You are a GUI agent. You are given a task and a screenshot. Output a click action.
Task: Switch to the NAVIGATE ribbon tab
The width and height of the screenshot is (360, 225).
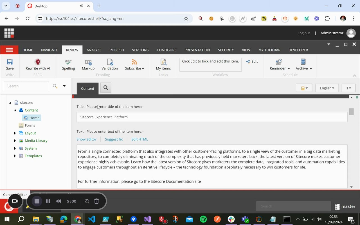(x=49, y=50)
